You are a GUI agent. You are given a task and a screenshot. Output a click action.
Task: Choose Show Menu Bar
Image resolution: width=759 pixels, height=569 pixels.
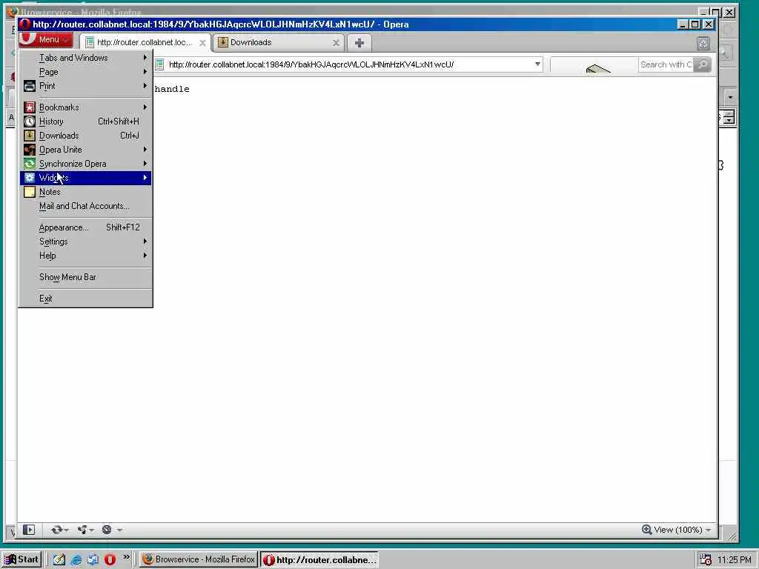click(86, 277)
